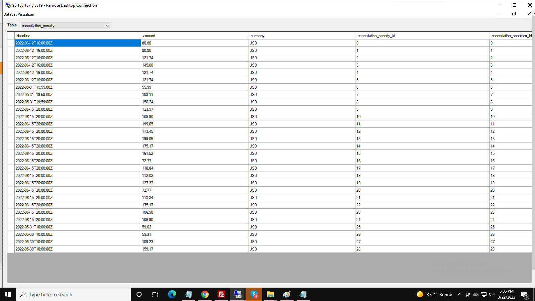Image resolution: width=535 pixels, height=301 pixels.
Task: Click the Remote Desktop Connection taskbar icon
Action: (x=237, y=294)
